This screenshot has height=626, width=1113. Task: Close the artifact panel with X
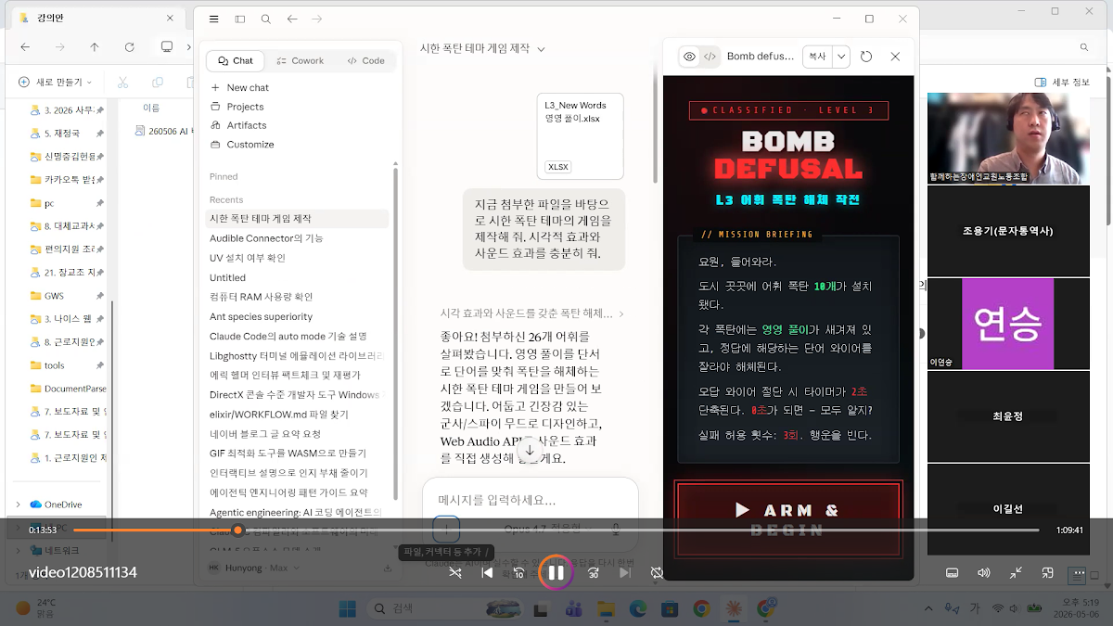(895, 57)
